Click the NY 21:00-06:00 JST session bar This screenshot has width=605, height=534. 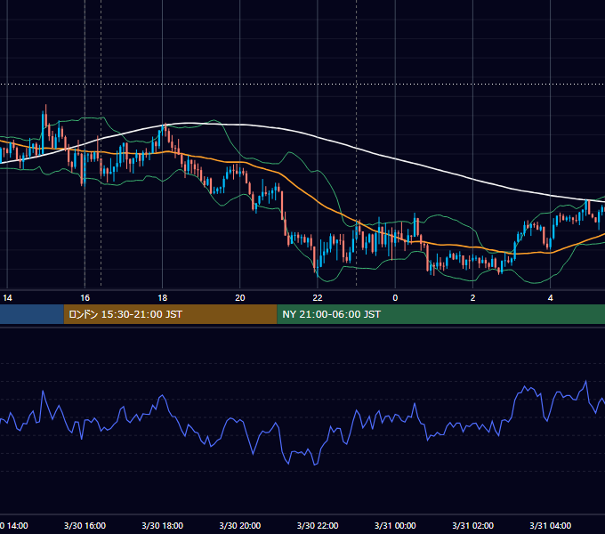441,314
